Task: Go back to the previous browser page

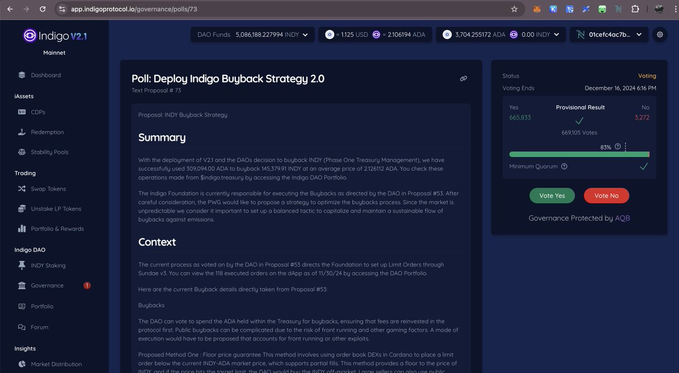Action: [10, 9]
